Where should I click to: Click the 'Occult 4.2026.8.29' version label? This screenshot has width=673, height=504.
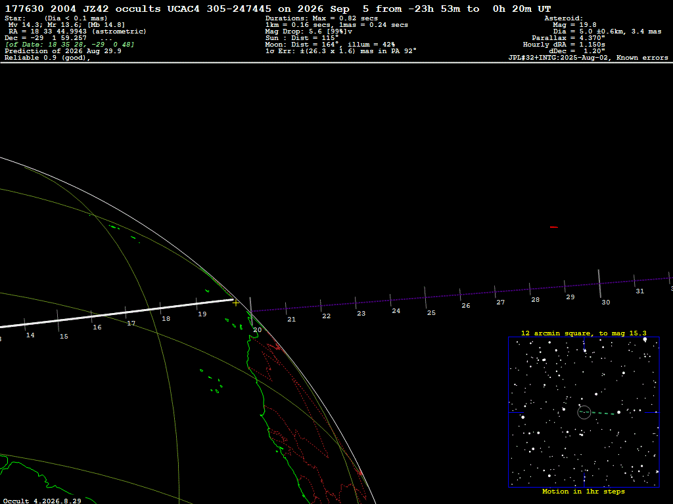click(42, 501)
